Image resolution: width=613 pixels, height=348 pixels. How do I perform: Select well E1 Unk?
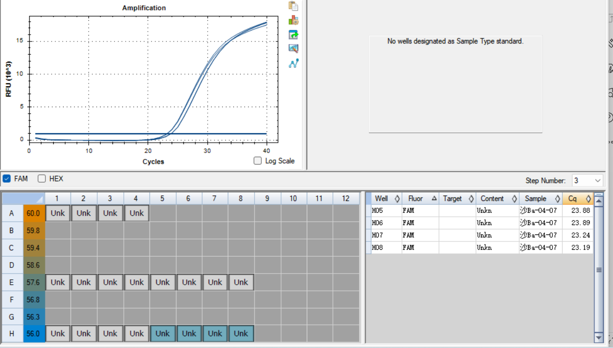click(x=58, y=282)
